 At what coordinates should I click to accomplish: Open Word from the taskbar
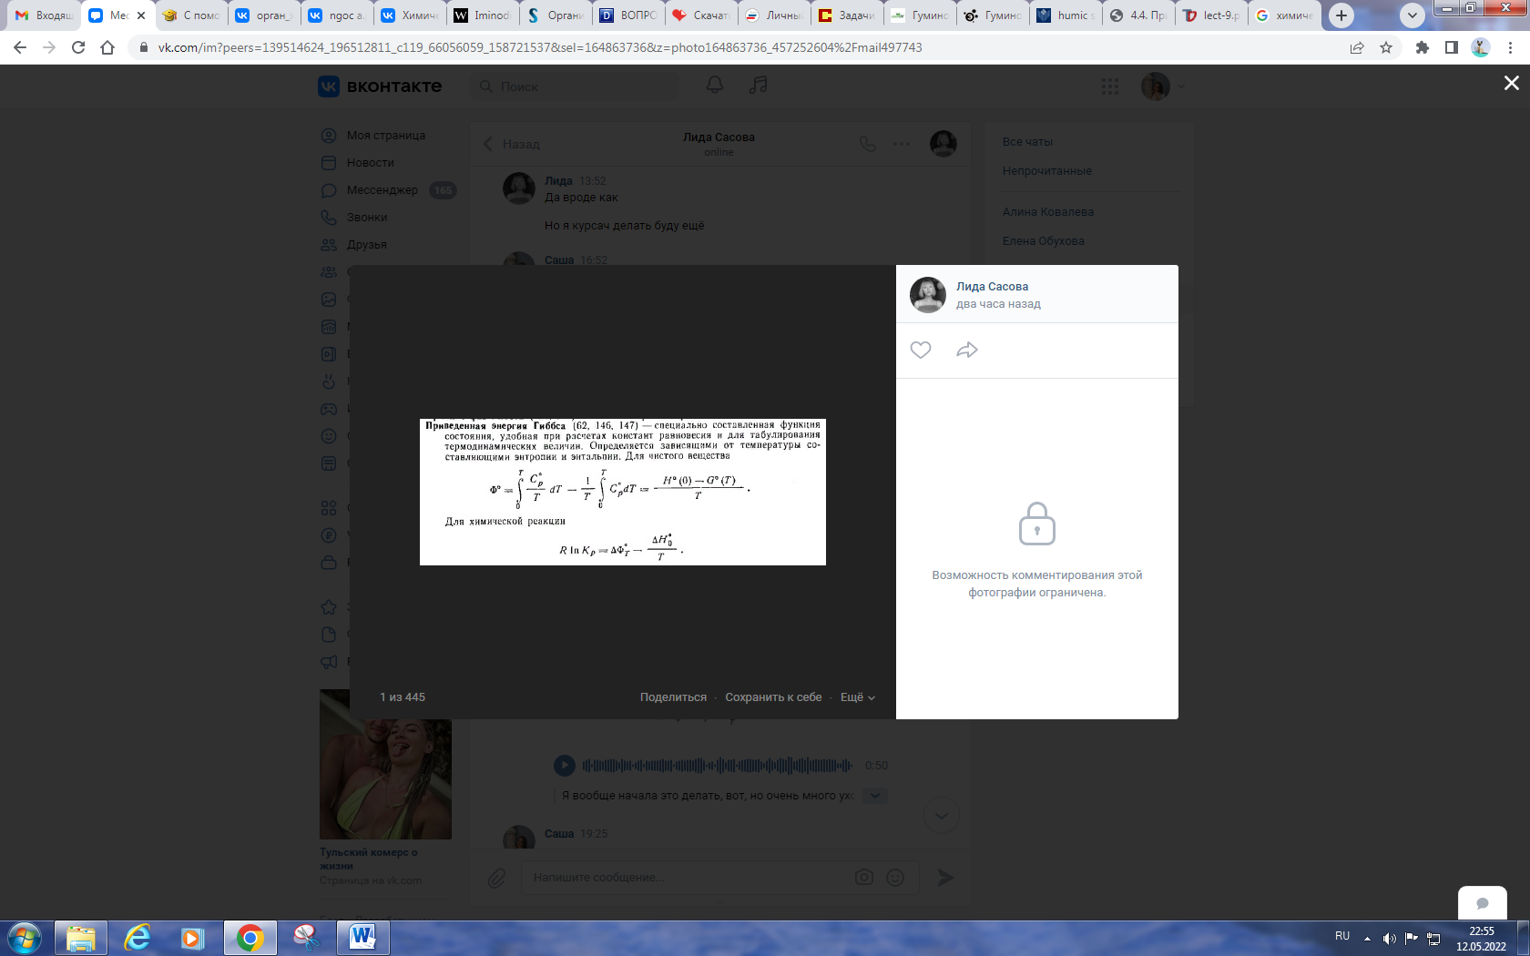tap(362, 937)
